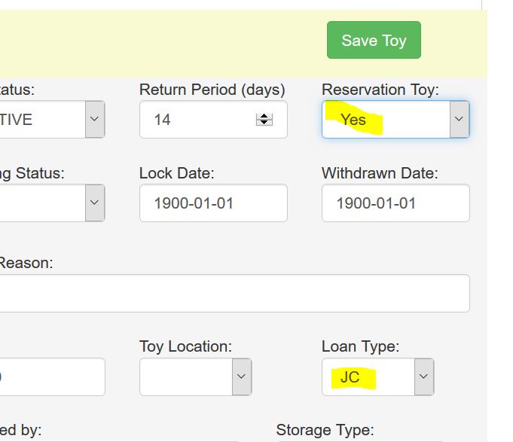The width and height of the screenshot is (513, 442).
Task: Click the Save Toy button
Action: 374,41
